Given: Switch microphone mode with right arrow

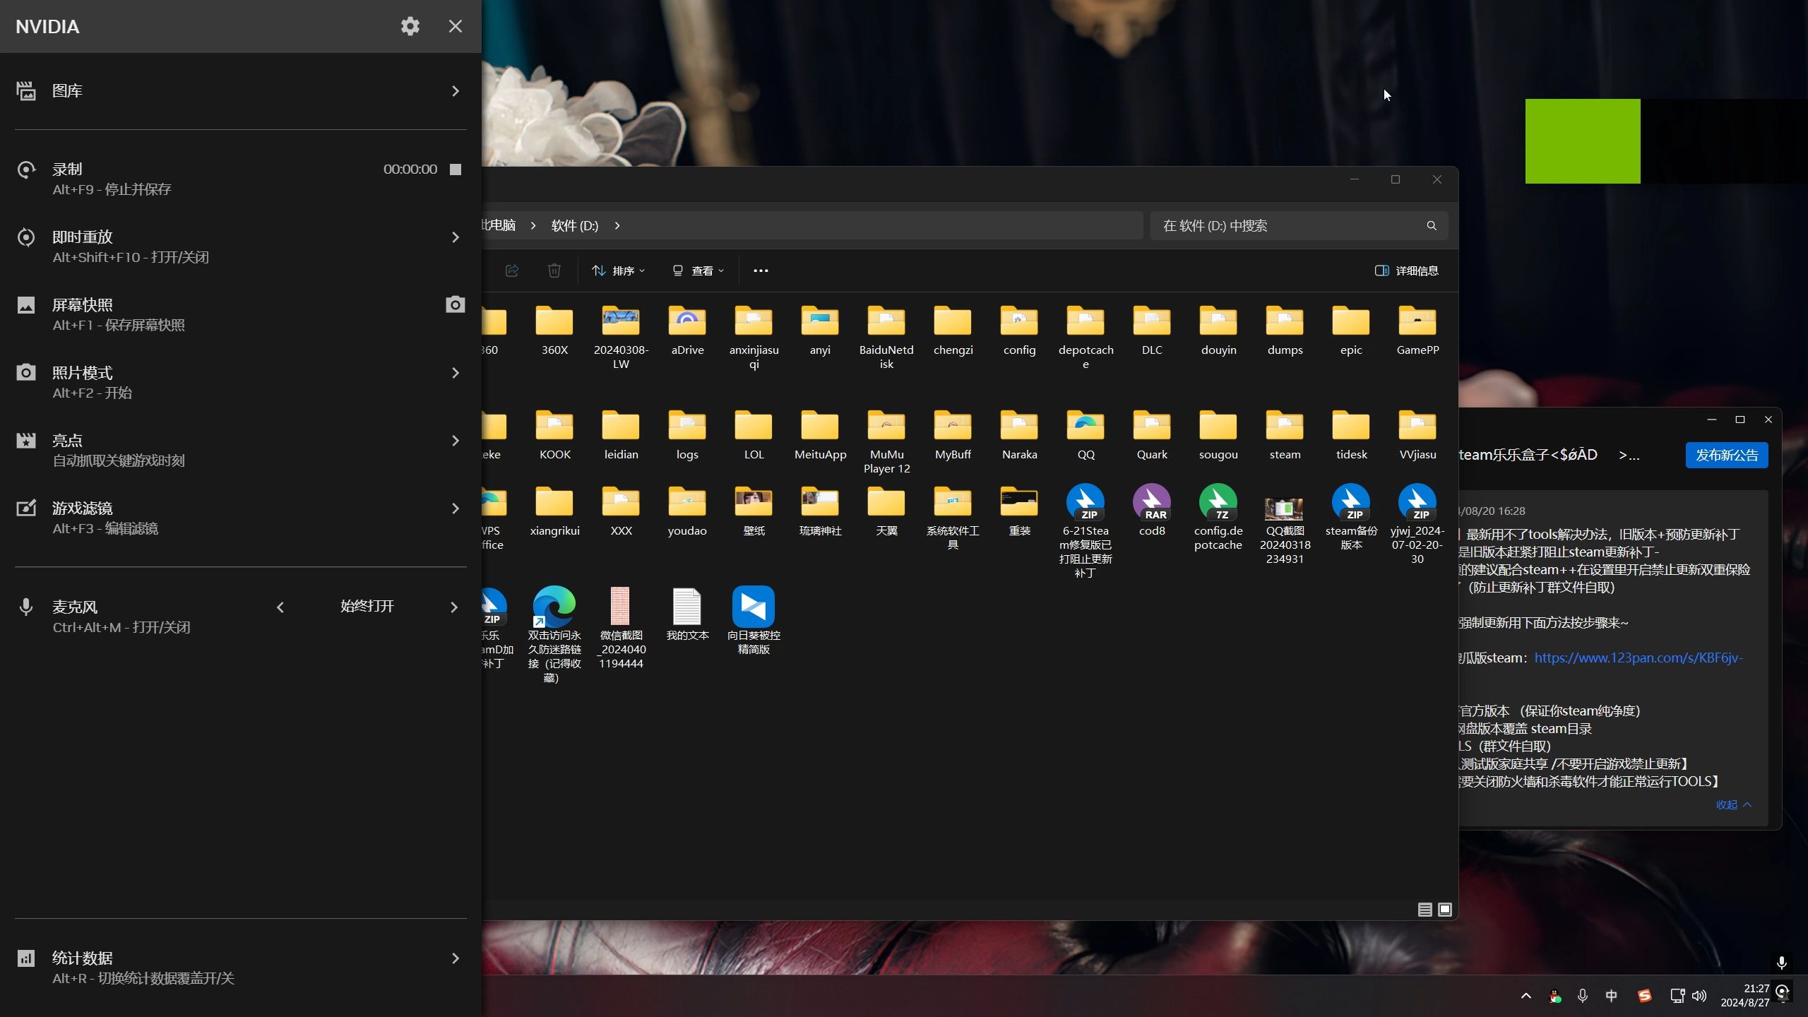Looking at the screenshot, I should pos(454,607).
